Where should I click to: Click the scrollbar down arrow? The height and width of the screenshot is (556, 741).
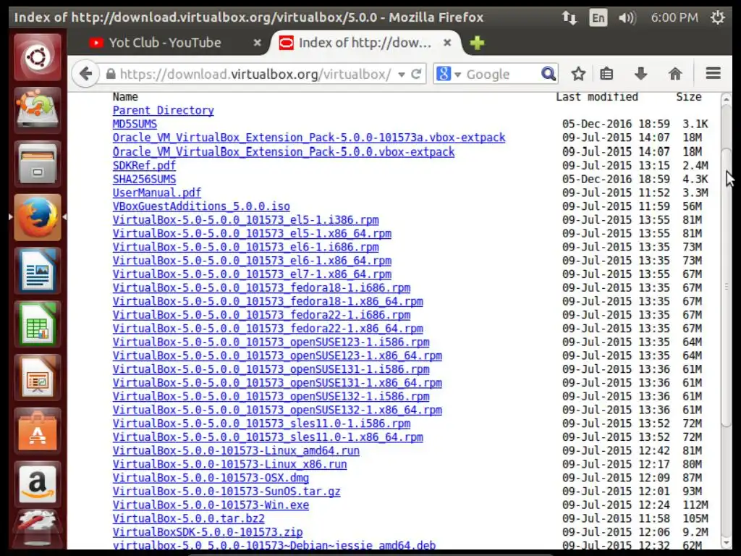coord(726,543)
